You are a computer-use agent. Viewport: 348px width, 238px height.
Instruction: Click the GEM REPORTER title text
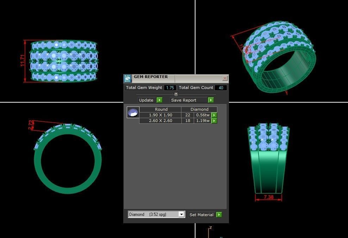tap(151, 77)
